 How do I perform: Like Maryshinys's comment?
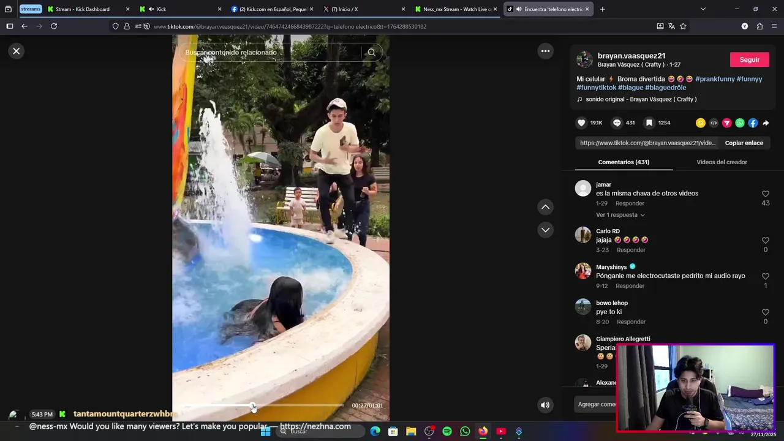tap(765, 277)
